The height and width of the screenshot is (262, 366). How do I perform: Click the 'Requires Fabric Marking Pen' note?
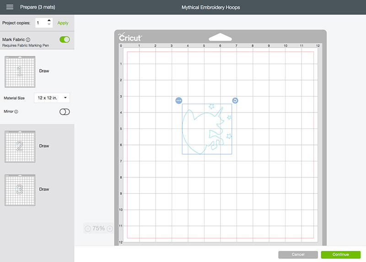click(x=26, y=45)
